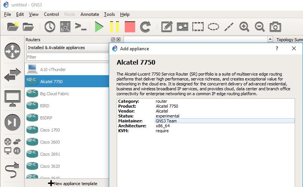Select BSDRP appliance in the list

coord(67,117)
